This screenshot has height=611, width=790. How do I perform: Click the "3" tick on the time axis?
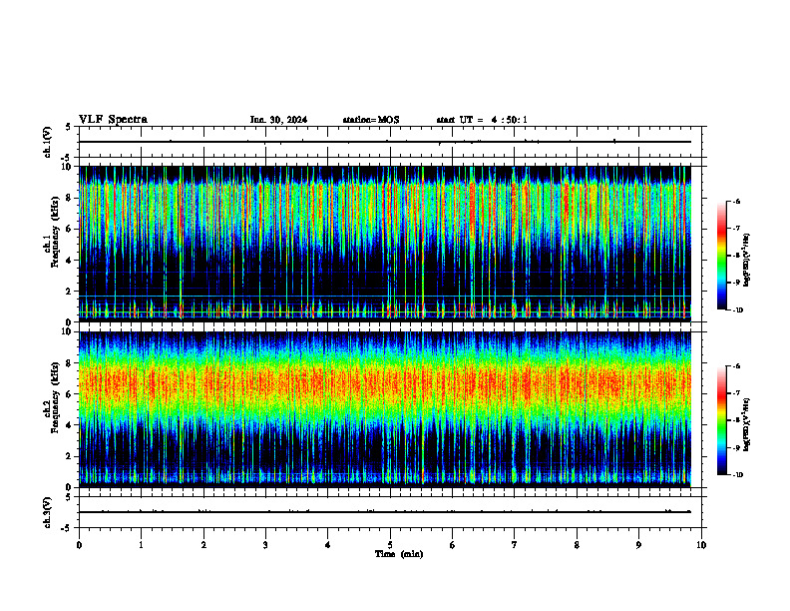click(x=265, y=545)
